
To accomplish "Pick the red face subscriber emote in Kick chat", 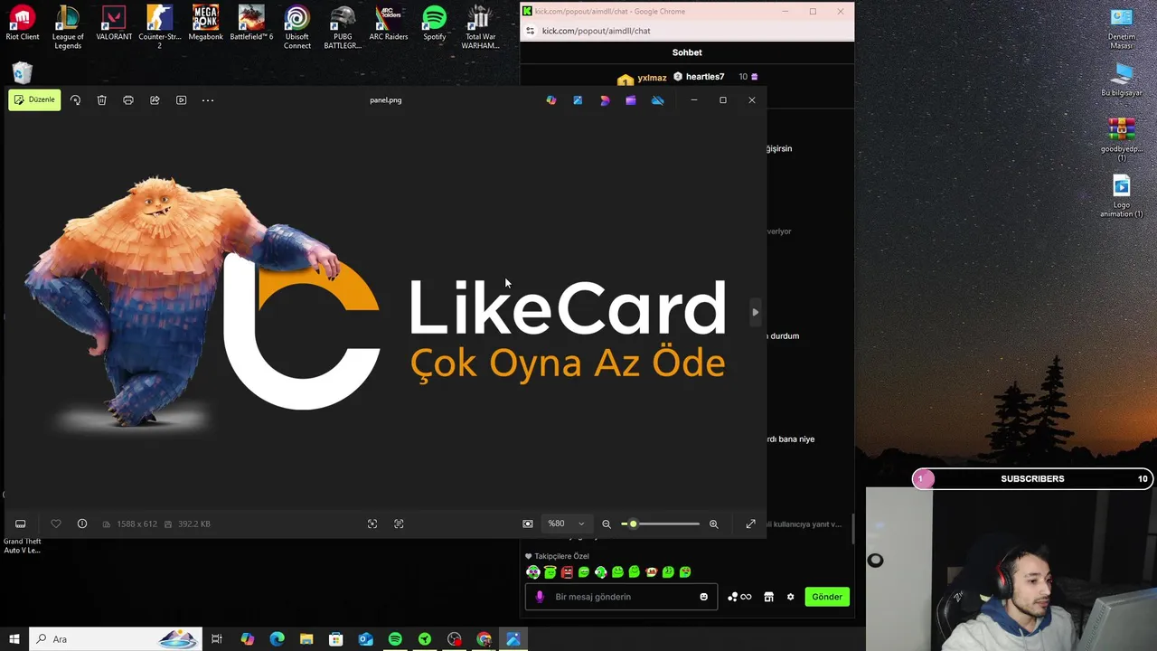I will pyautogui.click(x=567, y=571).
